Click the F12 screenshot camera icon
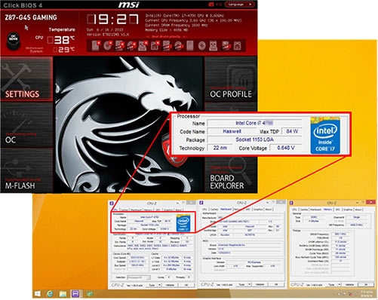The width and height of the screenshot is (378, 300). [211, 5]
